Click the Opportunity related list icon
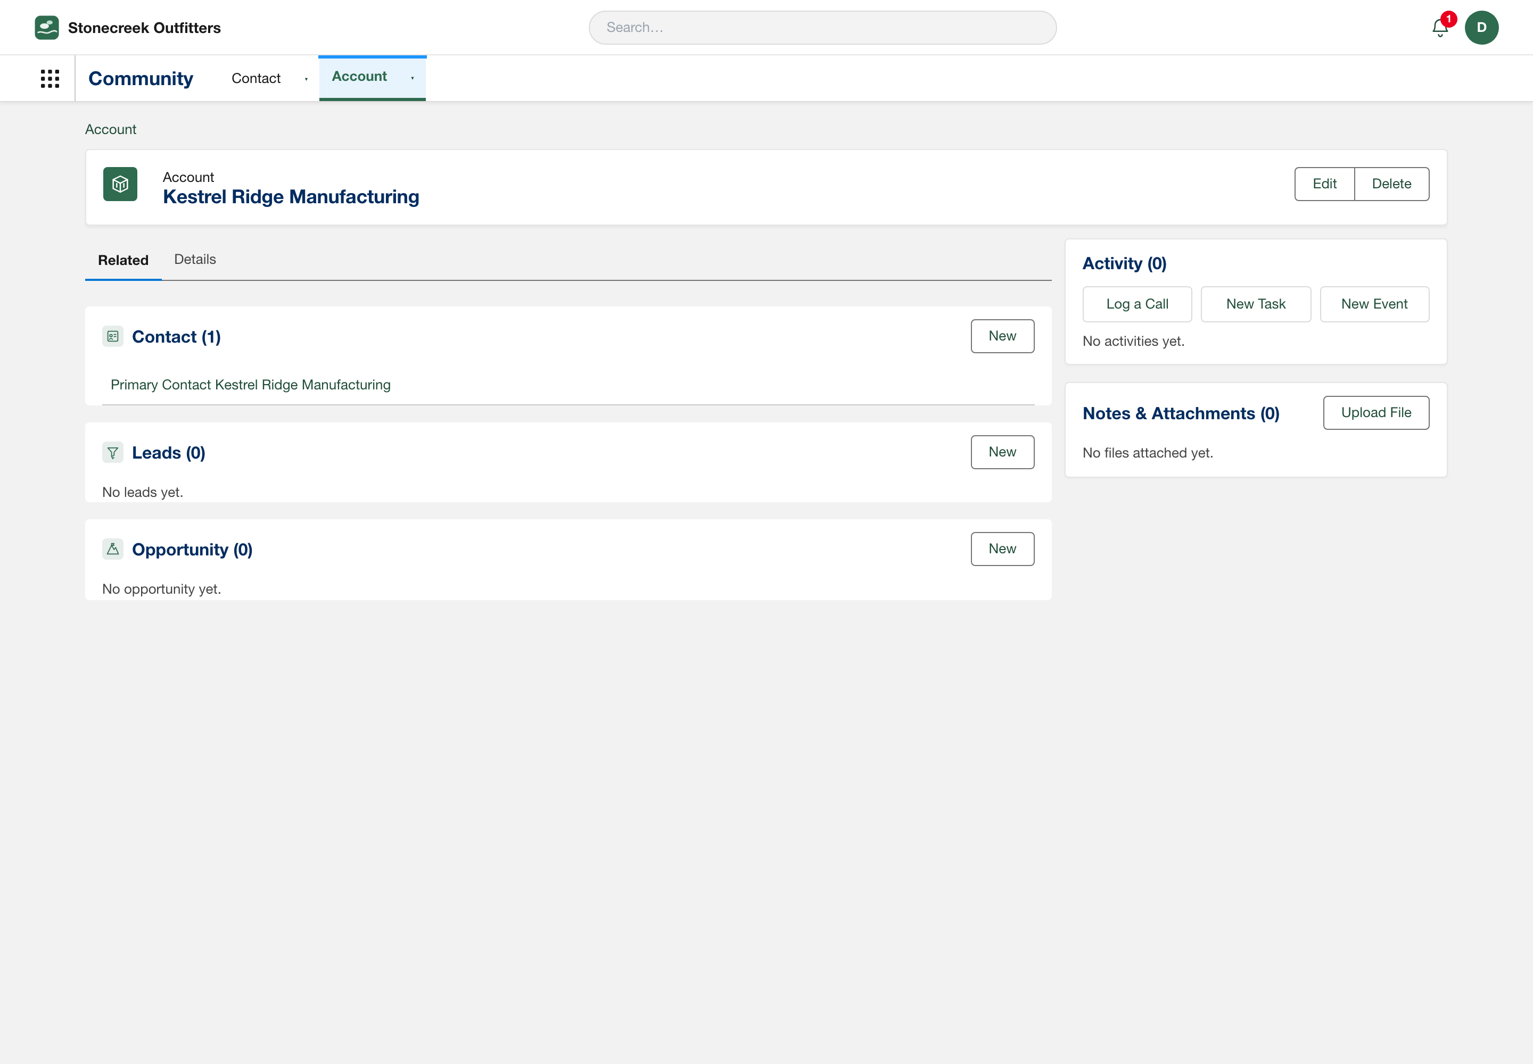This screenshot has width=1533, height=1064. [113, 550]
